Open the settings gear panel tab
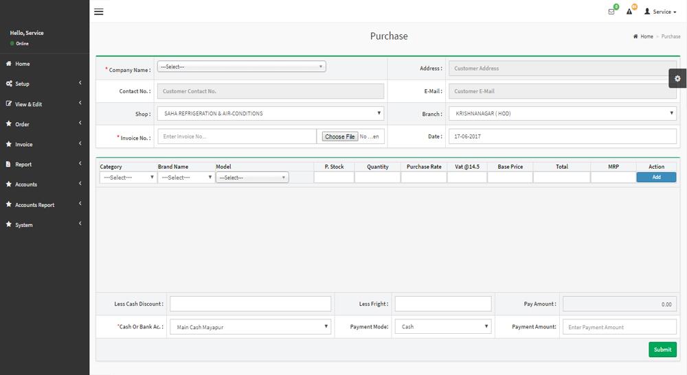Screen dimensions: 687x375 pyautogui.click(x=677, y=78)
